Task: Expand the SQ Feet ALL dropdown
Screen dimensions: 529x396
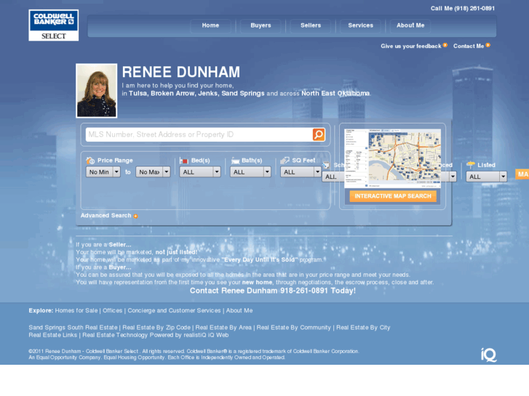Action: [x=301, y=172]
